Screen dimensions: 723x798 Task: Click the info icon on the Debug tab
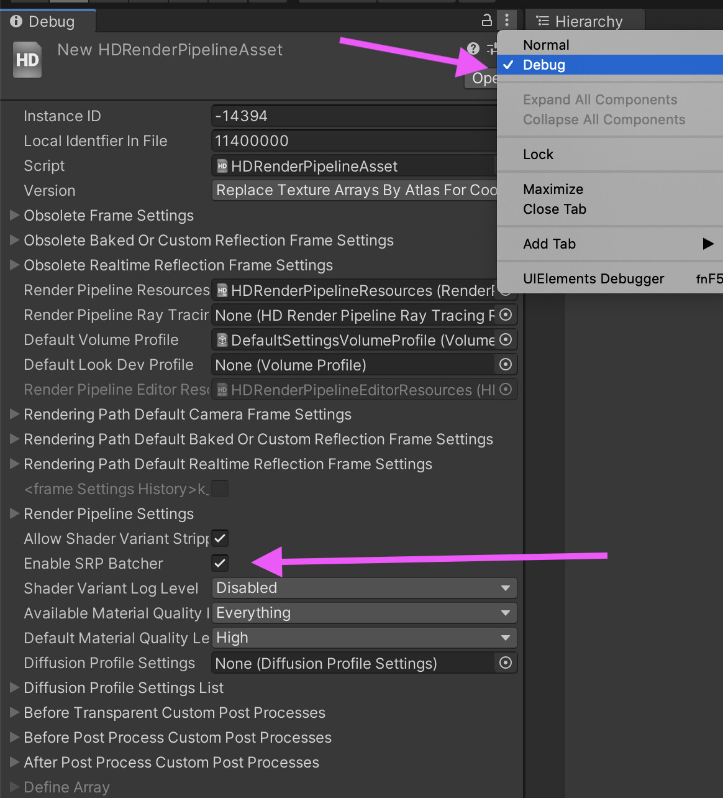point(15,21)
